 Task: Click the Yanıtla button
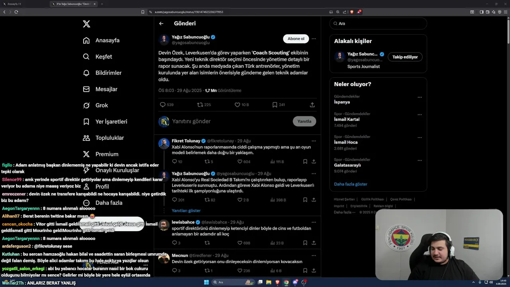tap(304, 121)
